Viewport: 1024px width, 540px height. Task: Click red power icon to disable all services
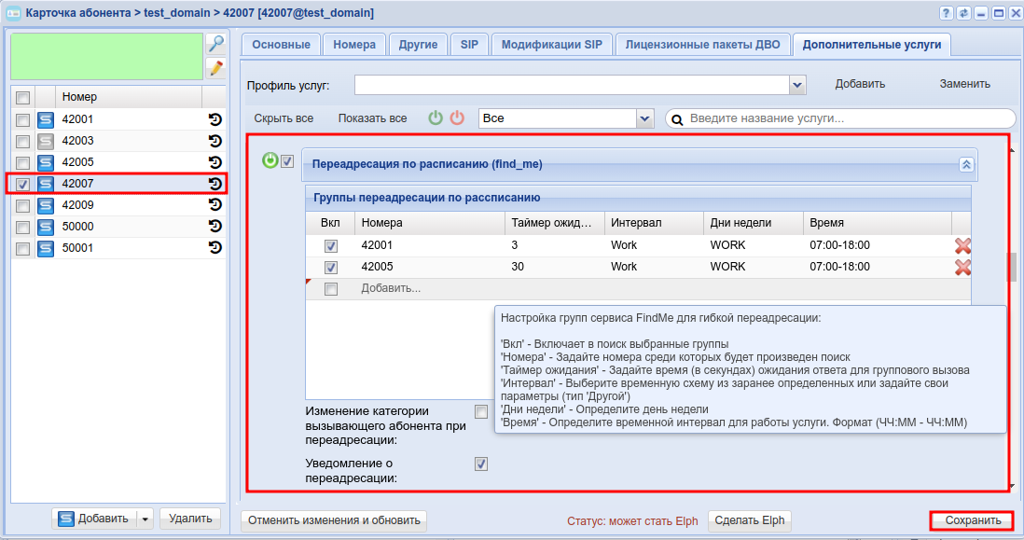[x=457, y=118]
